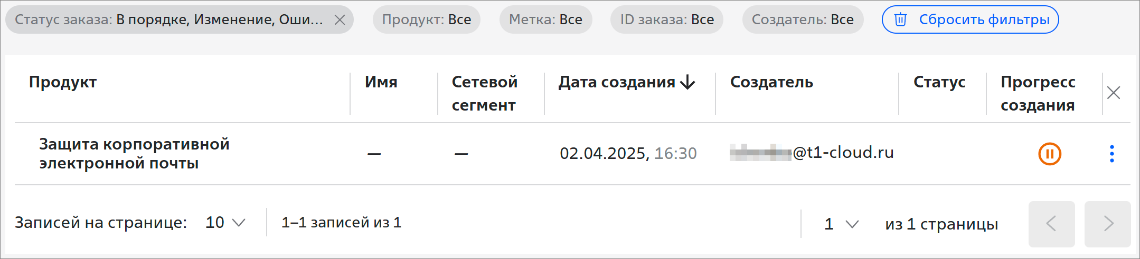Click the Статус column header
The width and height of the screenshot is (1140, 259).
click(939, 82)
